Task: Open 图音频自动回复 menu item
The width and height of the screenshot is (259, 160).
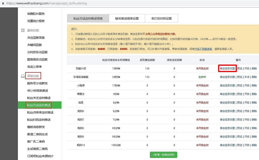Action: (37, 59)
